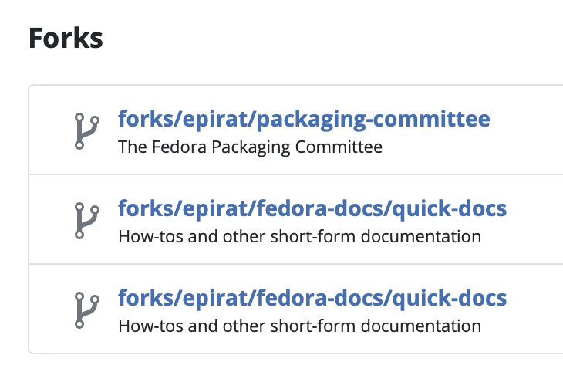
Task: Click 'forks' prefix of the packaging-committee link
Action: [145, 119]
